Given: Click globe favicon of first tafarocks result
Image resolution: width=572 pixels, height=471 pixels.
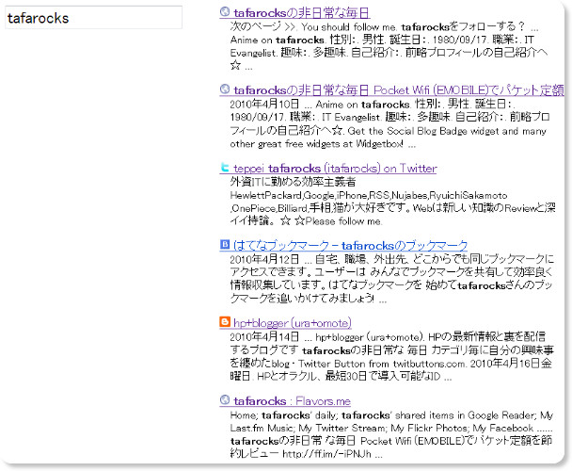Looking at the screenshot, I should pos(225,12).
